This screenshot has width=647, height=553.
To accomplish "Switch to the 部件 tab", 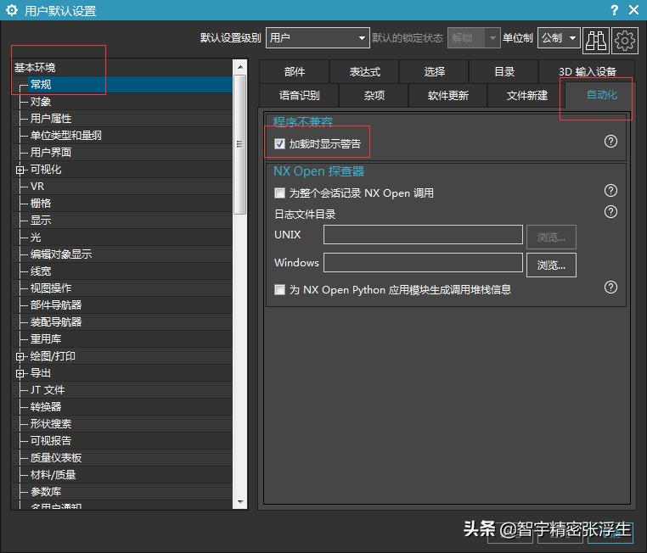I will point(294,72).
